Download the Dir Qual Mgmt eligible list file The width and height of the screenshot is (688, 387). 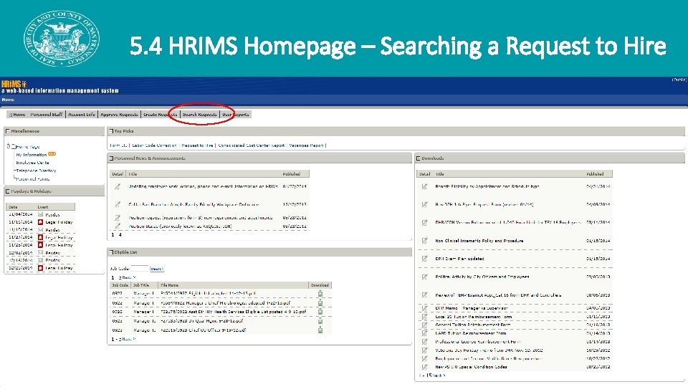pyautogui.click(x=320, y=321)
